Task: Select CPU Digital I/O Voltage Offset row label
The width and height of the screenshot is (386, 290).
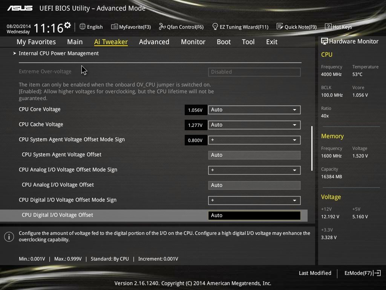Action: (57, 215)
